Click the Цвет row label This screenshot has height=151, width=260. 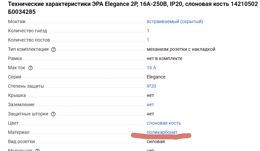[13, 123]
